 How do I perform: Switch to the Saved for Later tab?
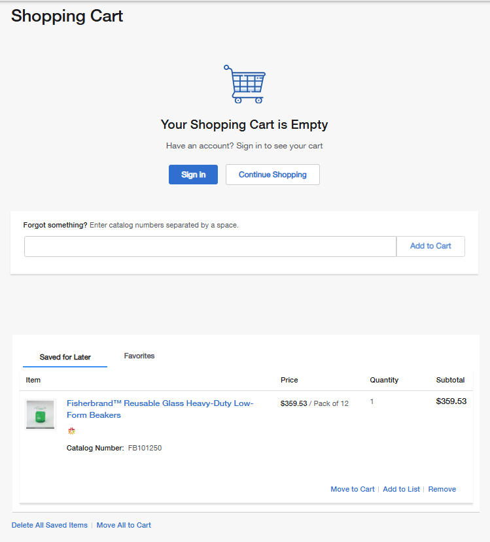[x=65, y=357]
